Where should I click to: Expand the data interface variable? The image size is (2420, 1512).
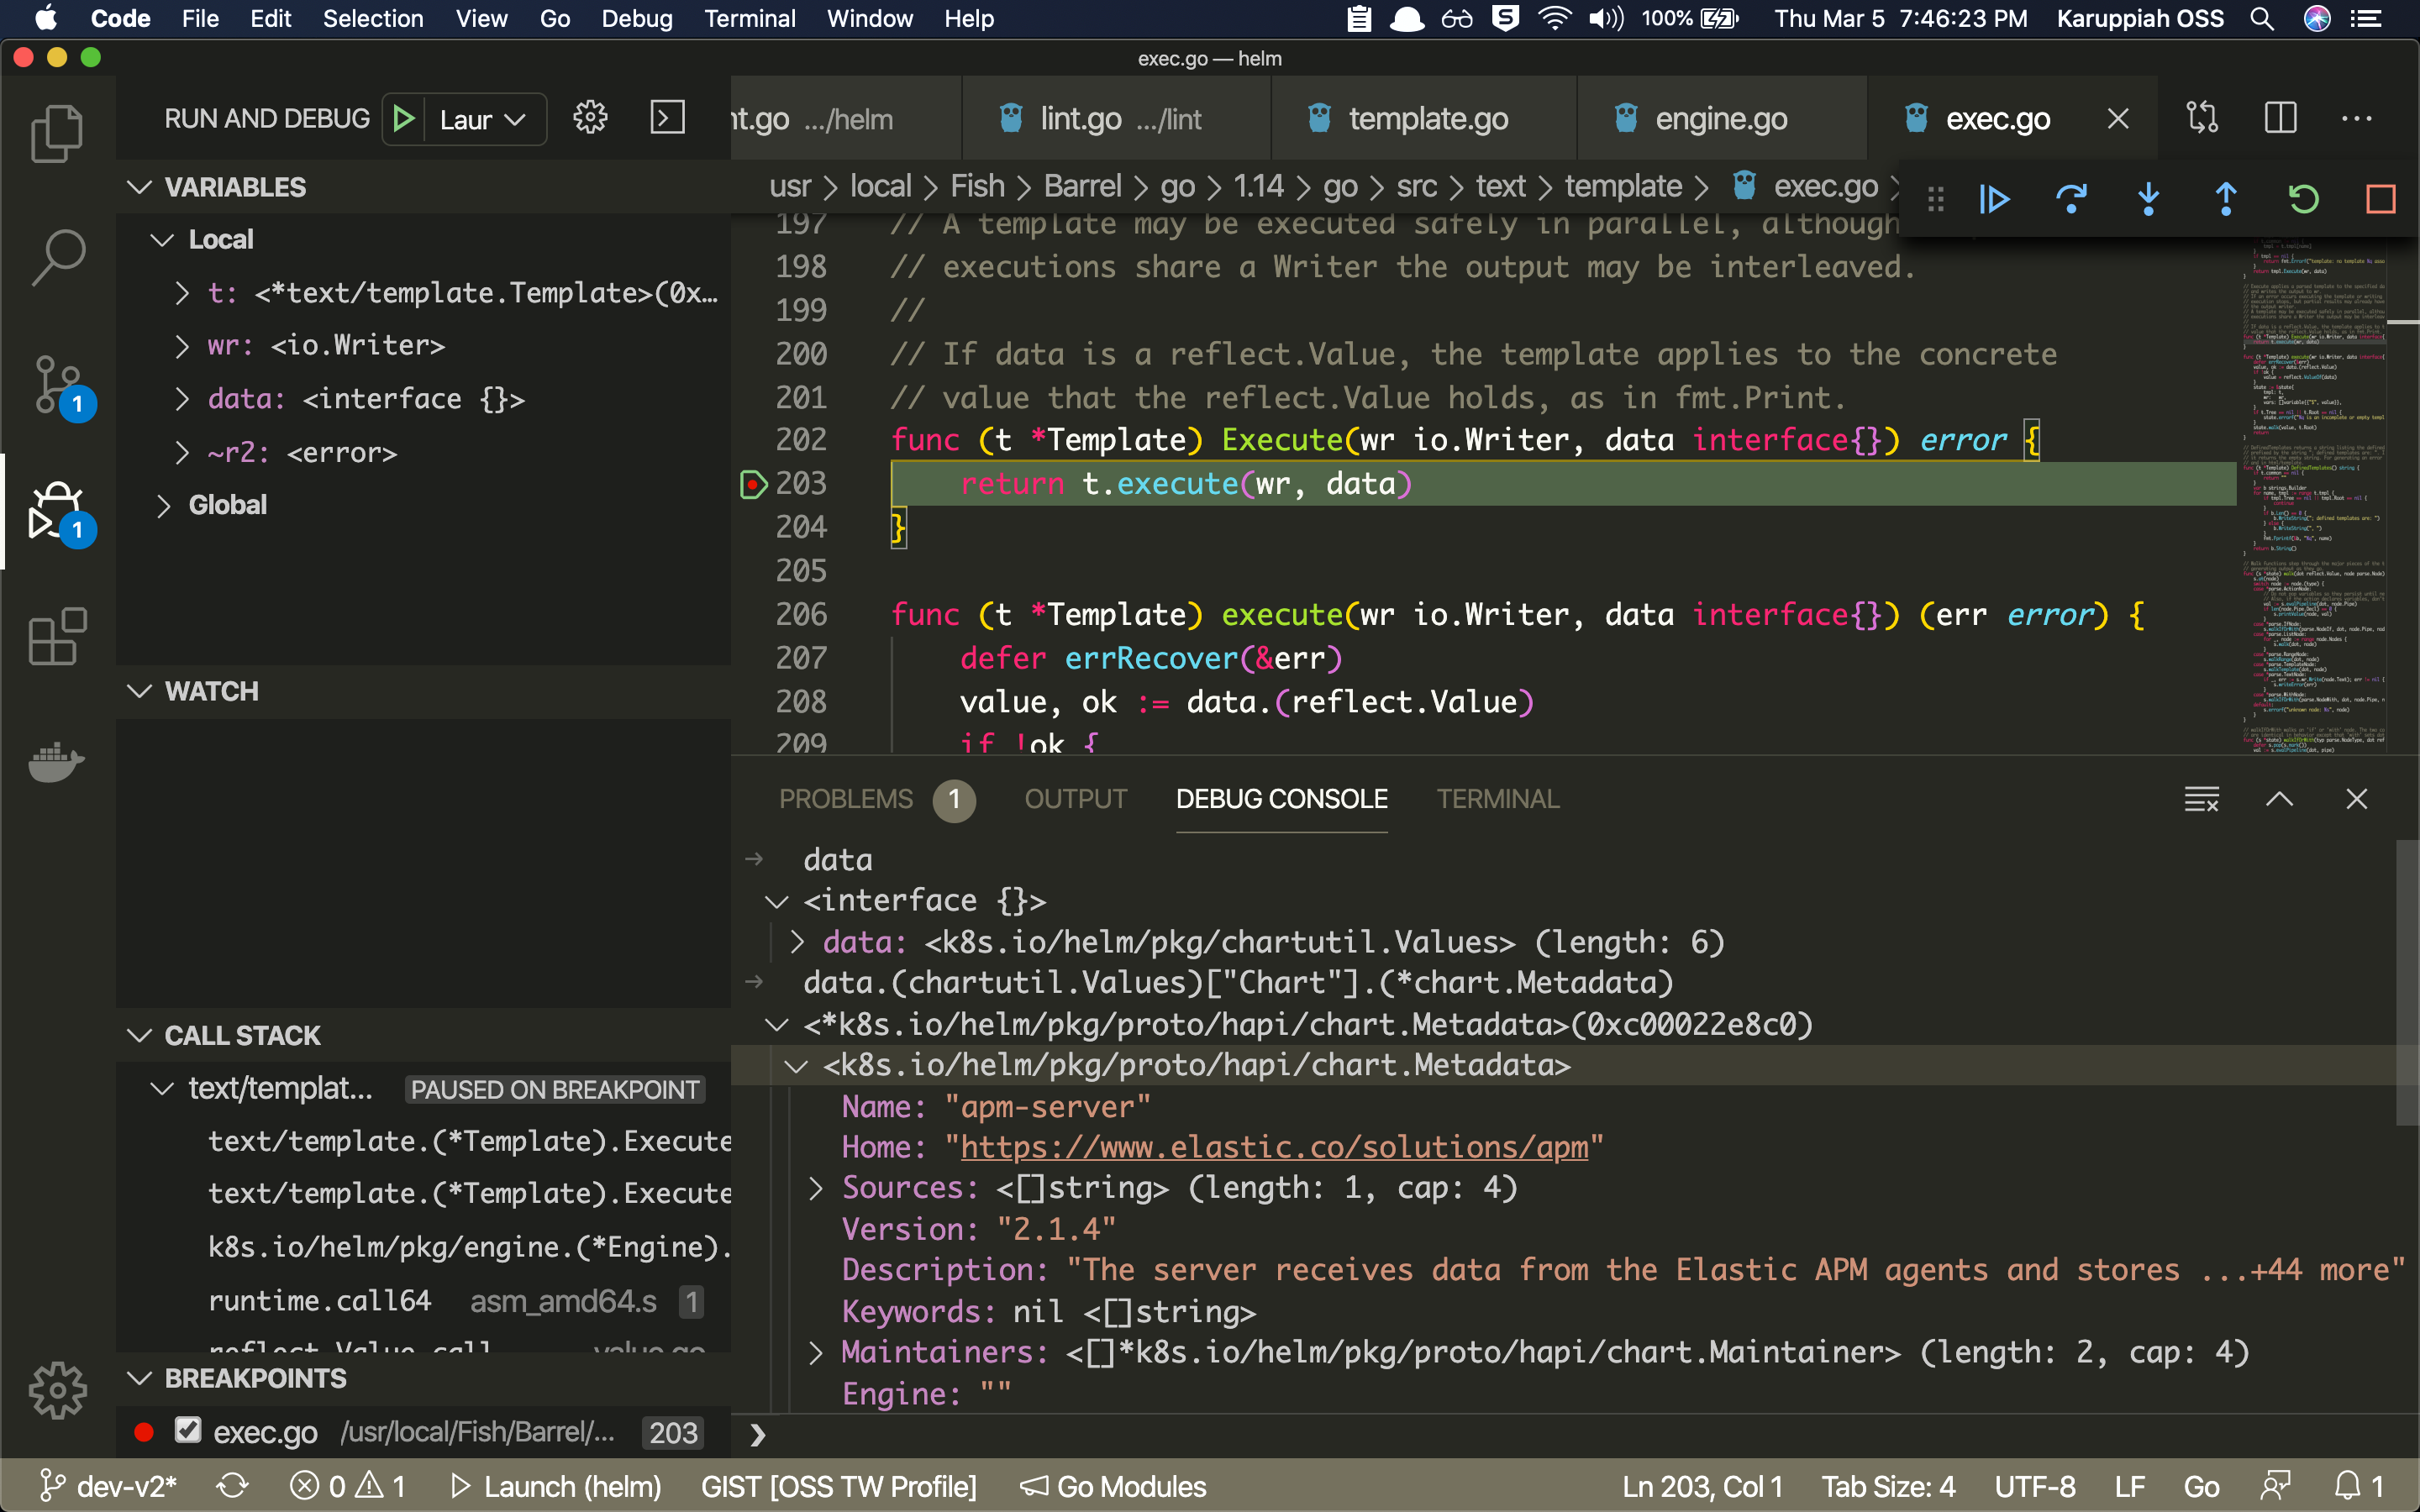tap(182, 399)
